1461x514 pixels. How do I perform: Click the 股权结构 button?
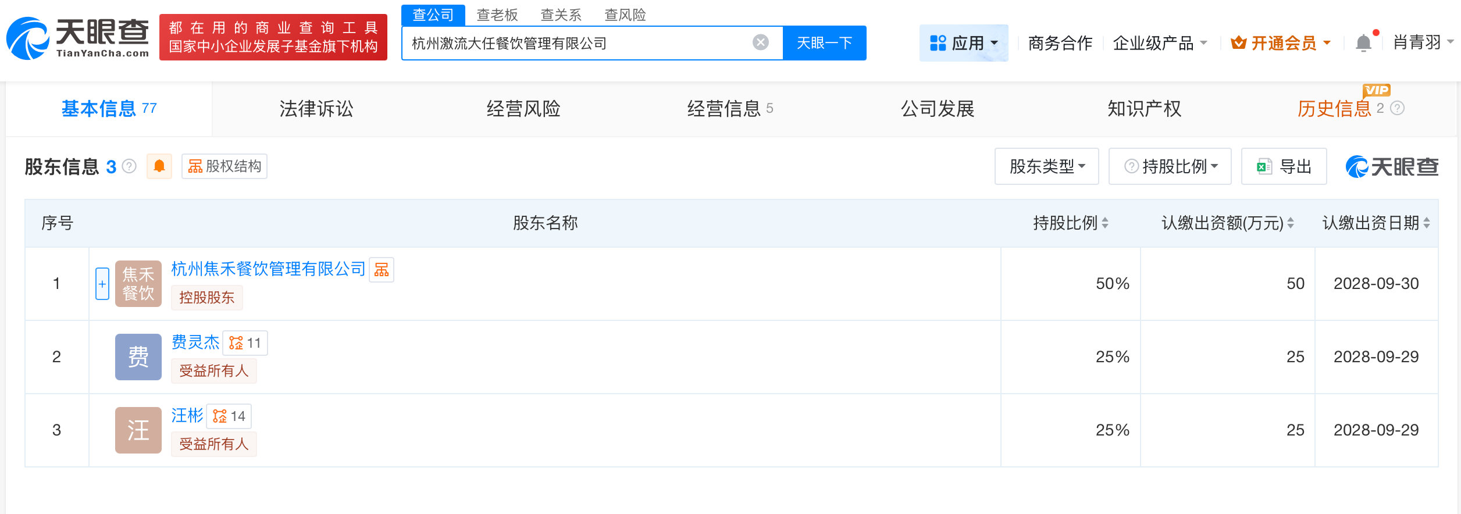[x=225, y=166]
